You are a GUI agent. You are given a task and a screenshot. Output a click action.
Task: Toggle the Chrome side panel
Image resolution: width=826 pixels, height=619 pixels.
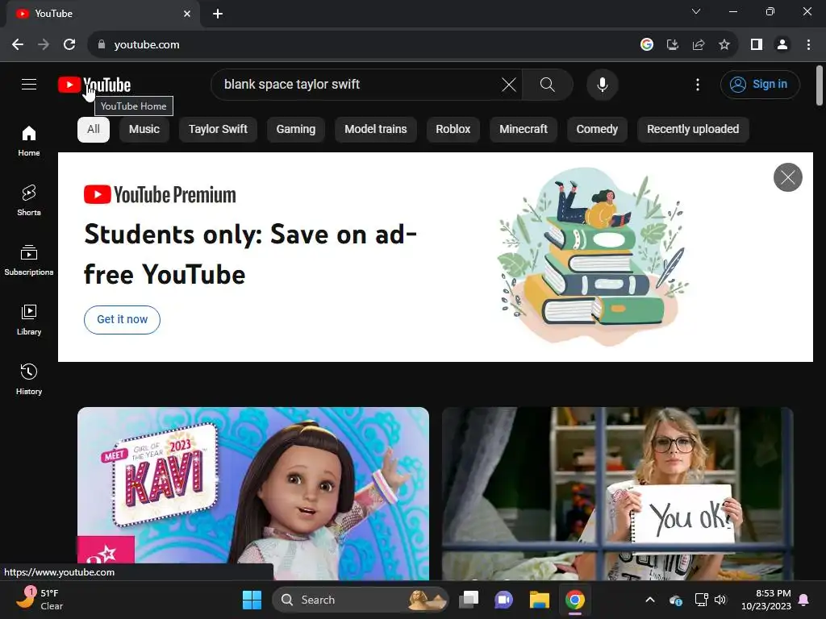click(x=757, y=45)
